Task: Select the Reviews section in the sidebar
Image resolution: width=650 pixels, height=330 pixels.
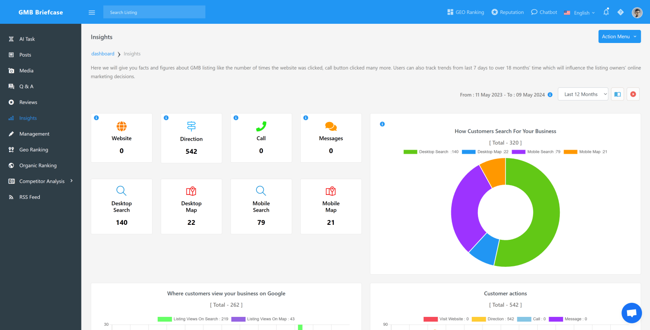Action: (x=27, y=102)
